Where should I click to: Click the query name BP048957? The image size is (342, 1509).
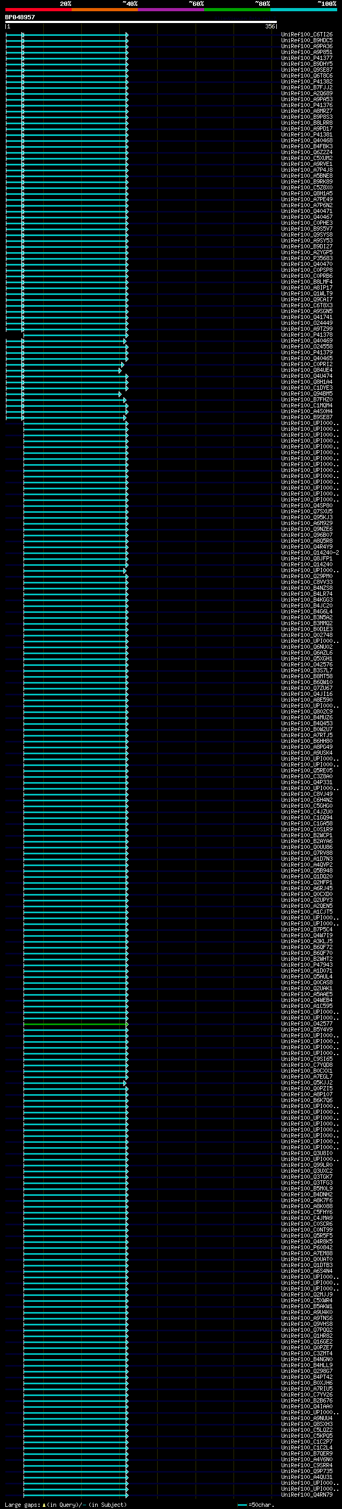coord(20,18)
